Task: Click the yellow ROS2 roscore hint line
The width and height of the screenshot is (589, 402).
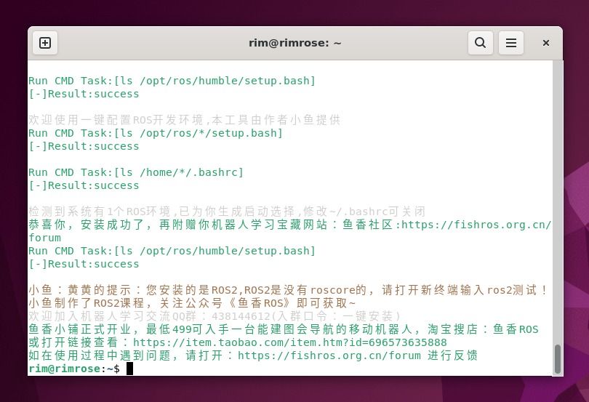Action: click(288, 290)
